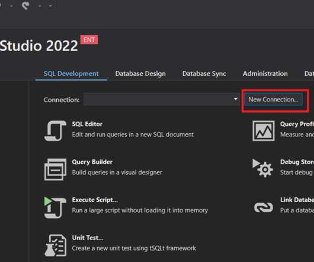
Task: Click 'Create a new unit test' description
Action: (134, 248)
